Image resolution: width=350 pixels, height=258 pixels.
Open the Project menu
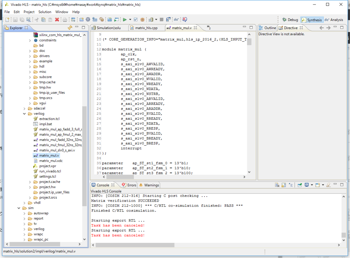[x=29, y=12]
